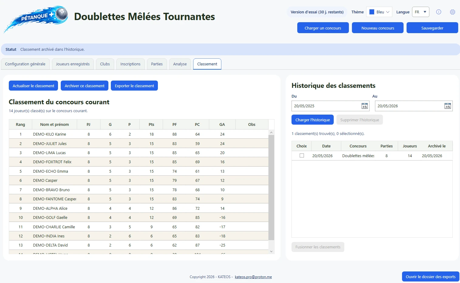
Task: Select row DEMO-GOLF Gaelle
Action: (139, 217)
